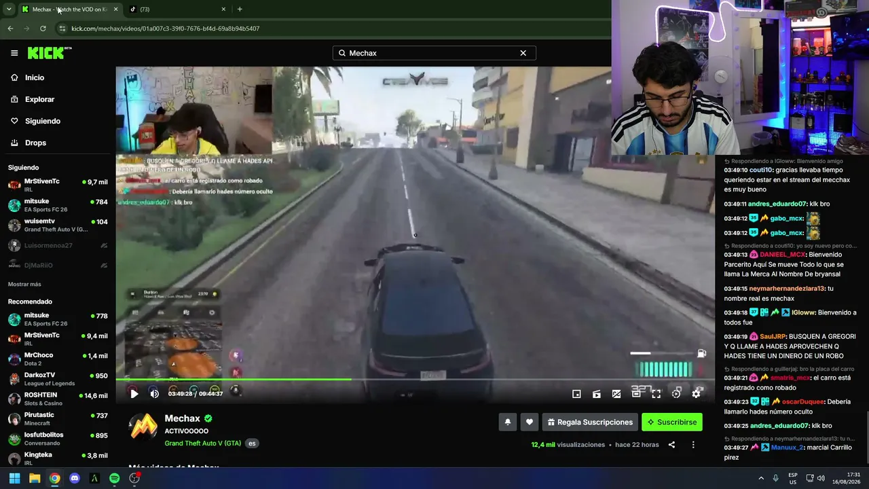Click the green Suscribirse button
The height and width of the screenshot is (489, 869).
(x=672, y=422)
